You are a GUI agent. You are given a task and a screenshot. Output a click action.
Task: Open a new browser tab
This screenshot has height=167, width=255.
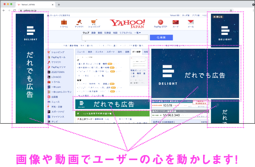59,4
